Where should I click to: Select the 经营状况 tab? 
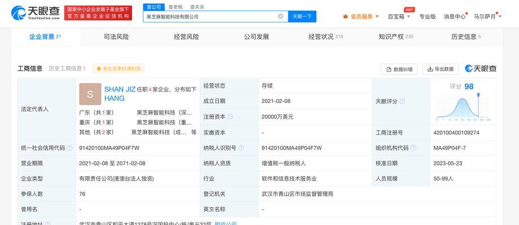(x=326, y=37)
